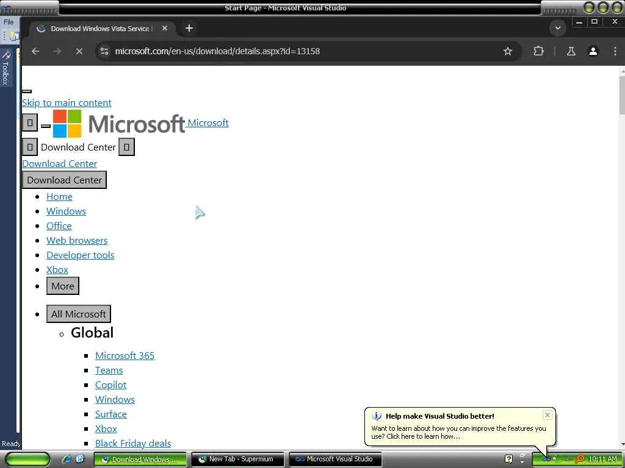Image resolution: width=625 pixels, height=468 pixels.
Task: Switch to Microsoft Visual Studio taskbar button
Action: click(x=335, y=459)
